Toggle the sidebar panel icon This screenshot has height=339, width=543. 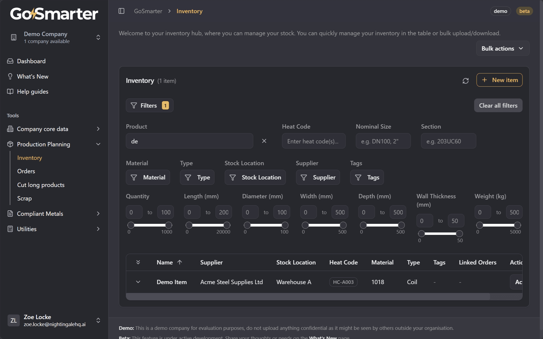(121, 11)
